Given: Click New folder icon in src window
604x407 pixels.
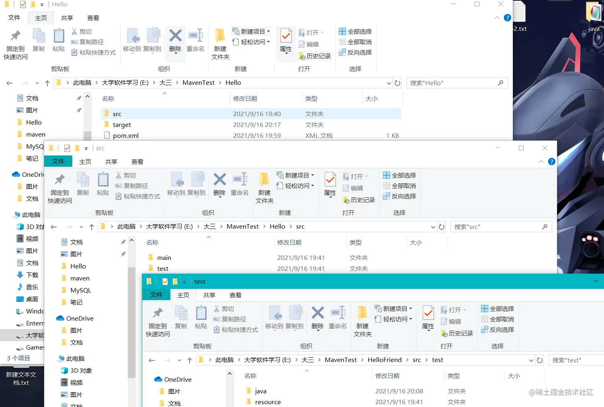Looking at the screenshot, I should click(264, 180).
